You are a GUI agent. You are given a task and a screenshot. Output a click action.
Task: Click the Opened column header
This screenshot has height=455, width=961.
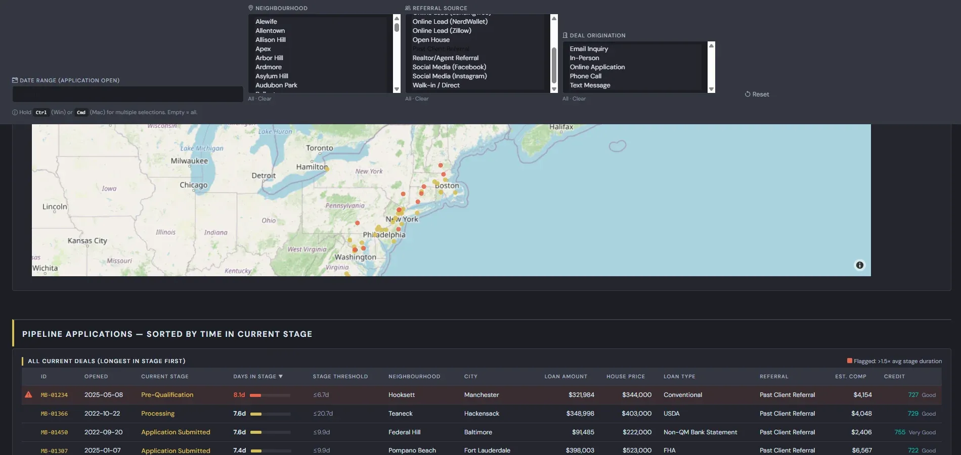click(x=96, y=377)
